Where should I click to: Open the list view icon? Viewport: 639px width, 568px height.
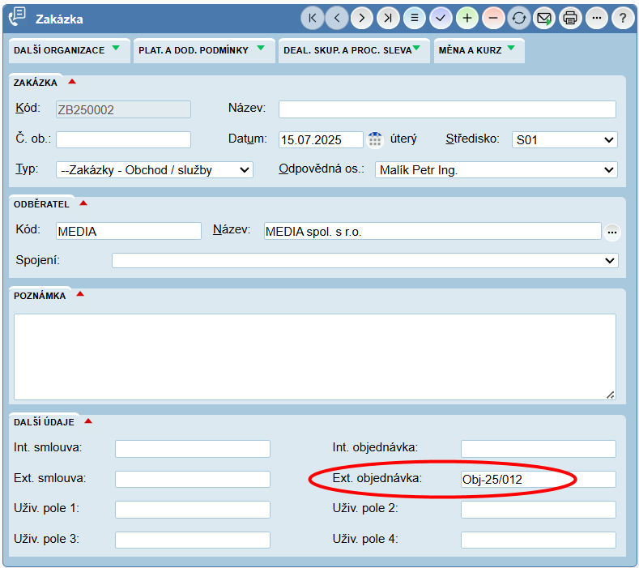click(415, 18)
